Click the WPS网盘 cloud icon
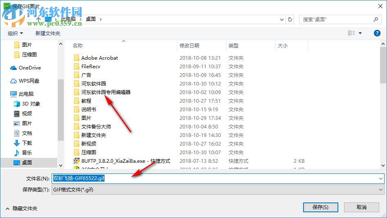Screen dimensions: 387x218 pos(13,81)
